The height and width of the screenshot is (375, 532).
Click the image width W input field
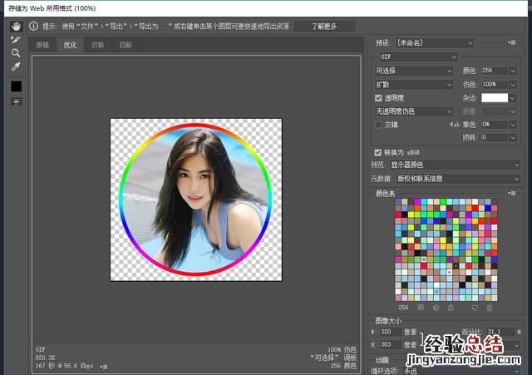pos(392,331)
